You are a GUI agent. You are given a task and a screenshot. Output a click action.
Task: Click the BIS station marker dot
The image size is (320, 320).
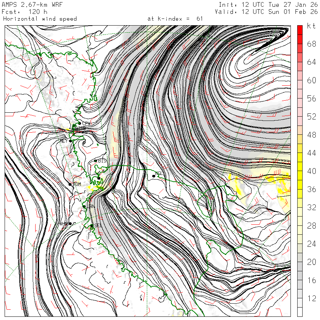click(x=95, y=161)
